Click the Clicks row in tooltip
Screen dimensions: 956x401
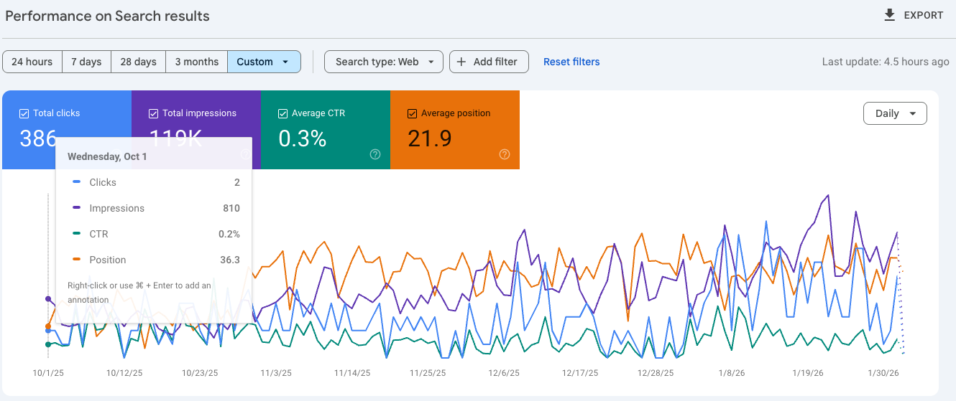click(154, 182)
